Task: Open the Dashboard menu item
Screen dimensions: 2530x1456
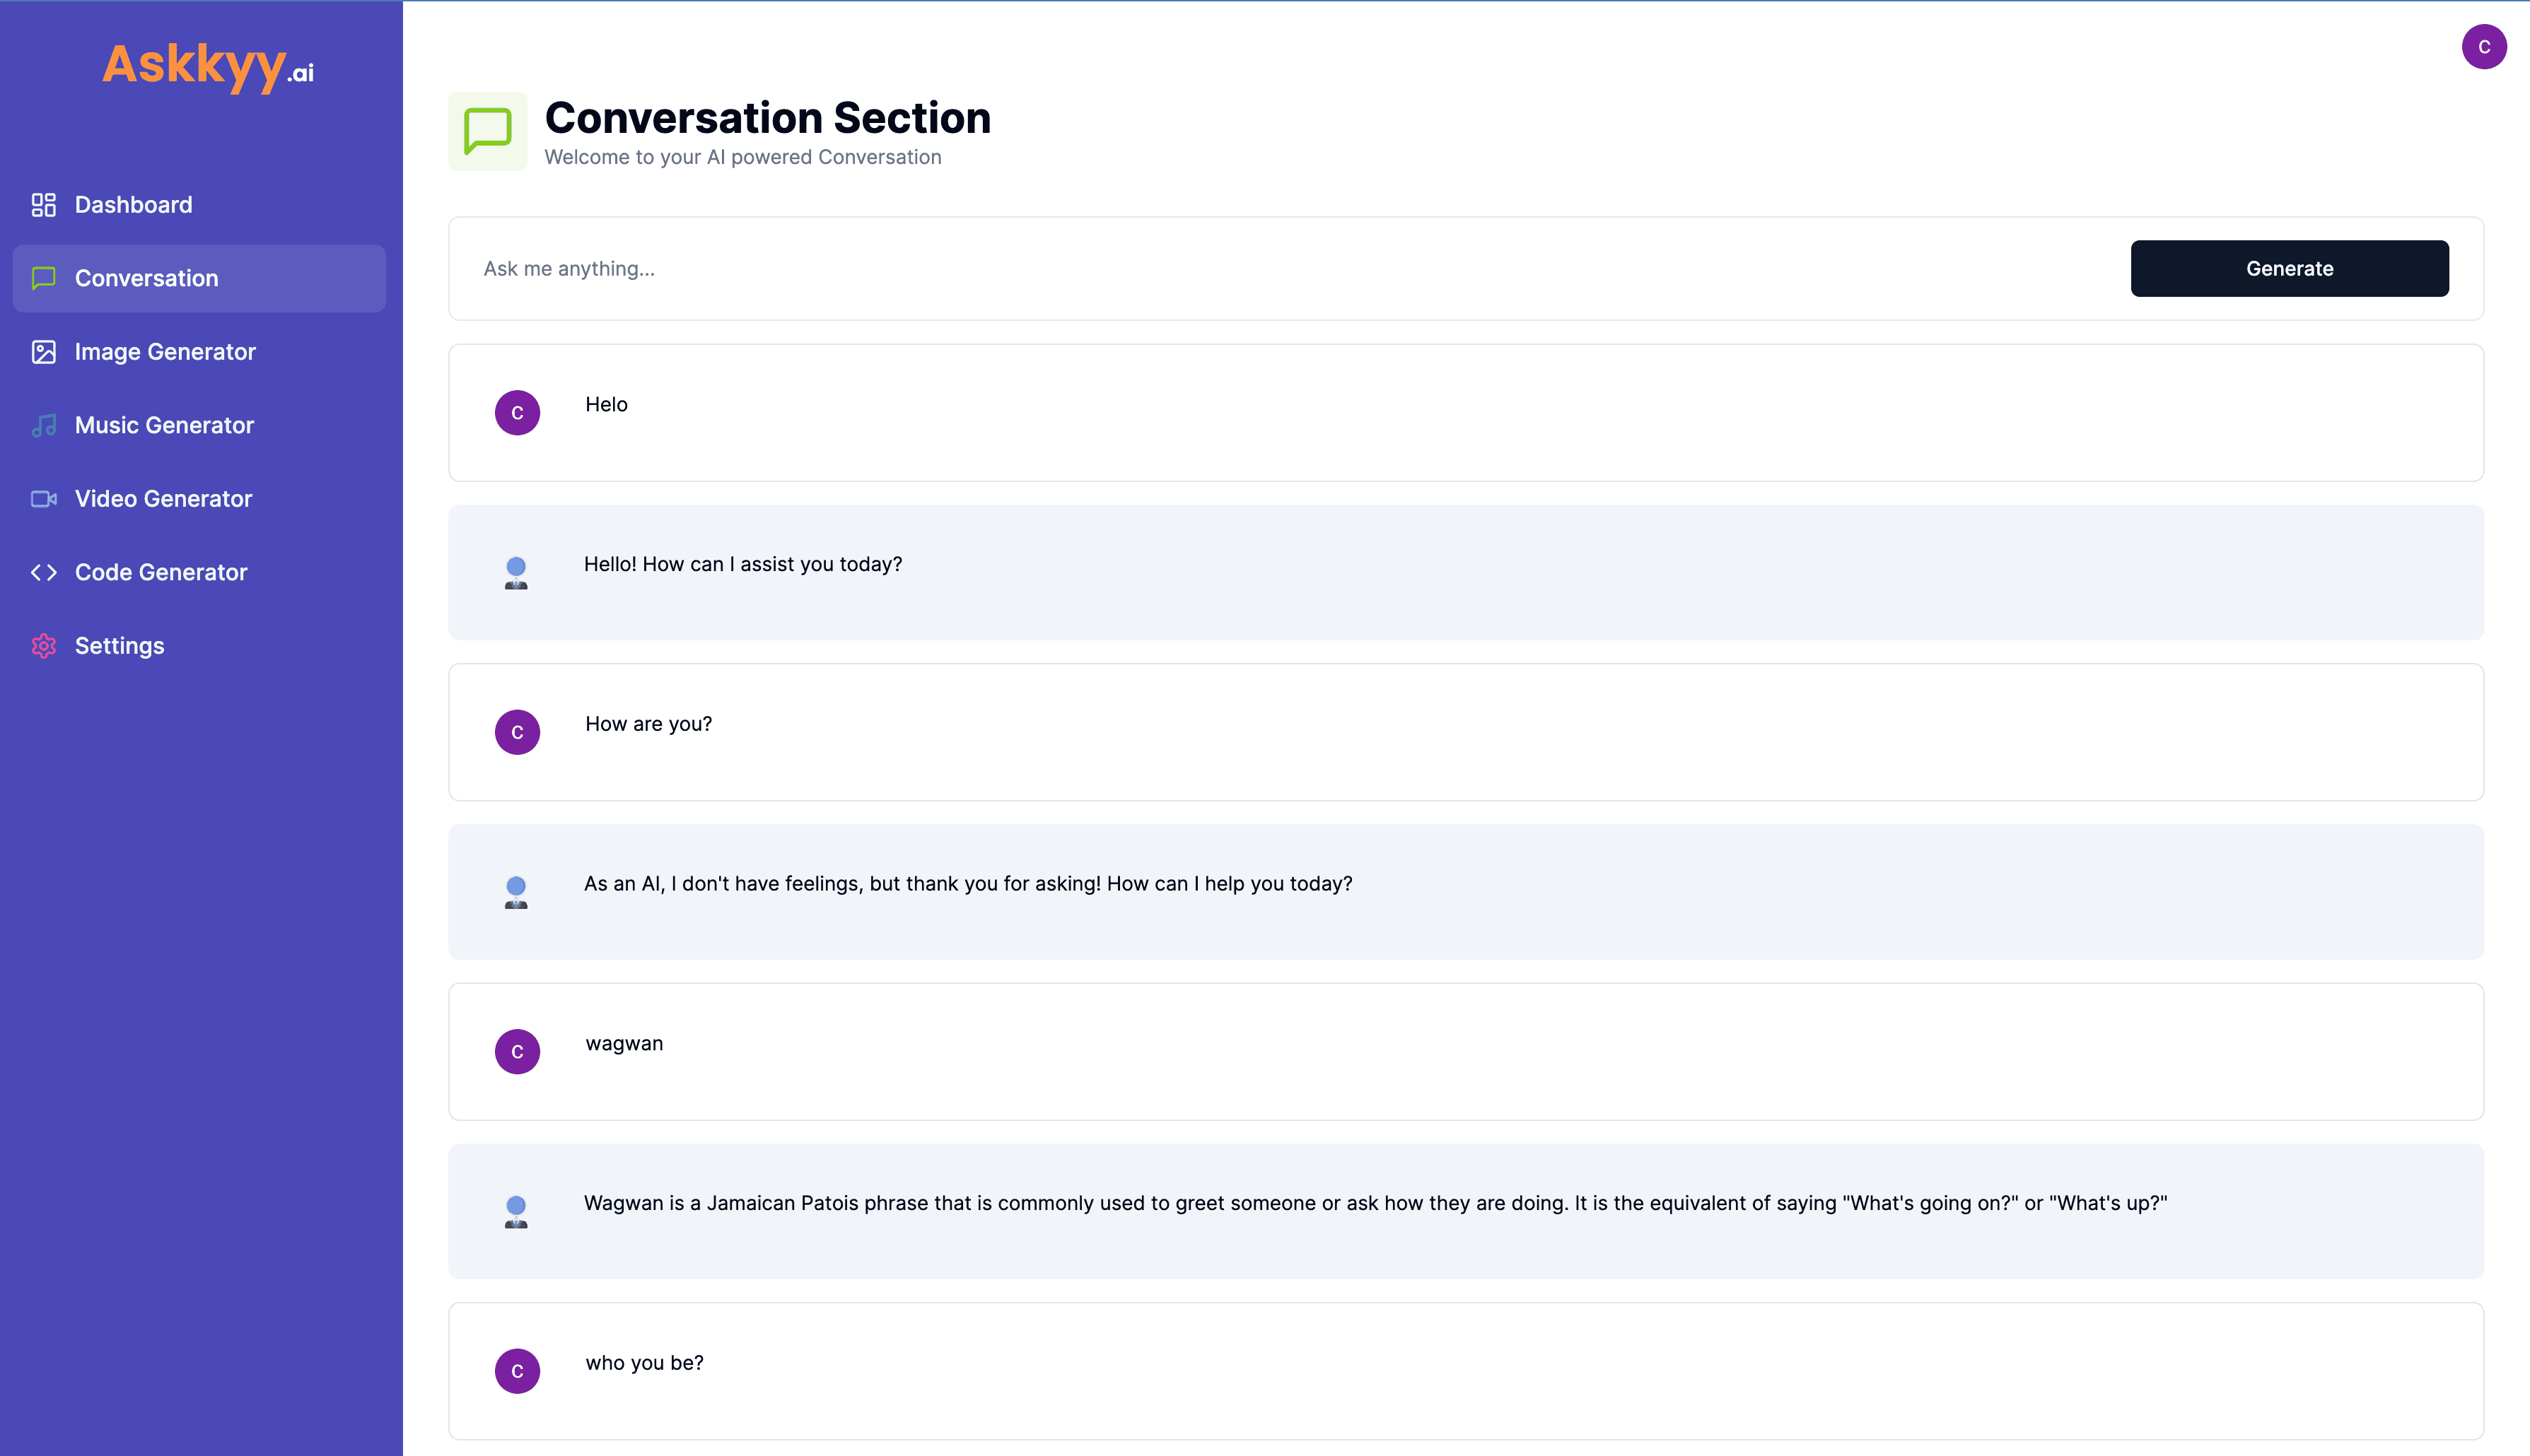Action: [133, 205]
